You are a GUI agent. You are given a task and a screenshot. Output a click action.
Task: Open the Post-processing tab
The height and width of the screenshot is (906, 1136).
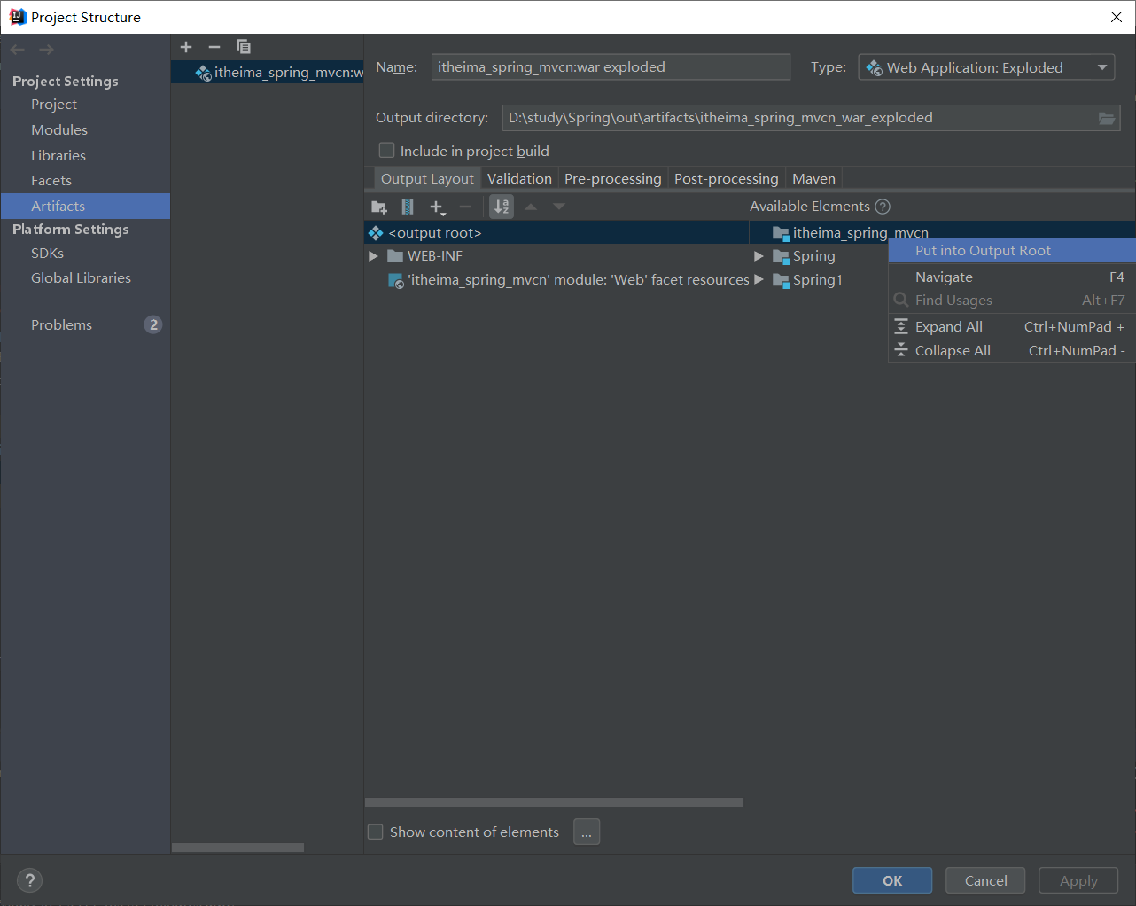point(727,179)
